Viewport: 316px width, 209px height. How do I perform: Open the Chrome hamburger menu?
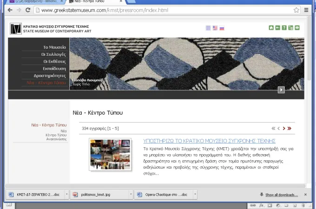click(x=306, y=10)
